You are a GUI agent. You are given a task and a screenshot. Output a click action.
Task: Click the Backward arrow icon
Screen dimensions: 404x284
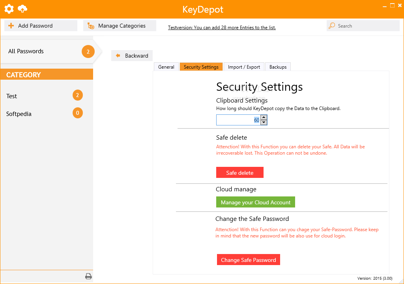click(x=118, y=56)
